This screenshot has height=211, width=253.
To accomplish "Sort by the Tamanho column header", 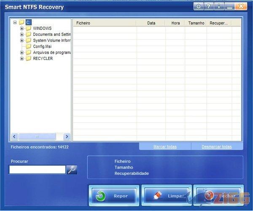I will point(196,23).
